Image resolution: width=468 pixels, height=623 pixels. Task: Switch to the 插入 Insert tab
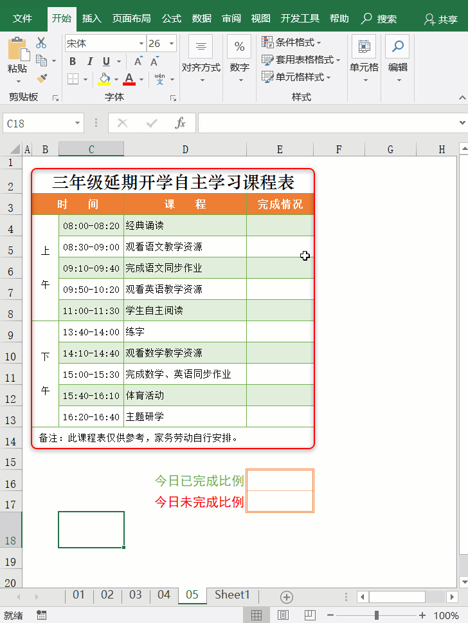click(x=92, y=19)
